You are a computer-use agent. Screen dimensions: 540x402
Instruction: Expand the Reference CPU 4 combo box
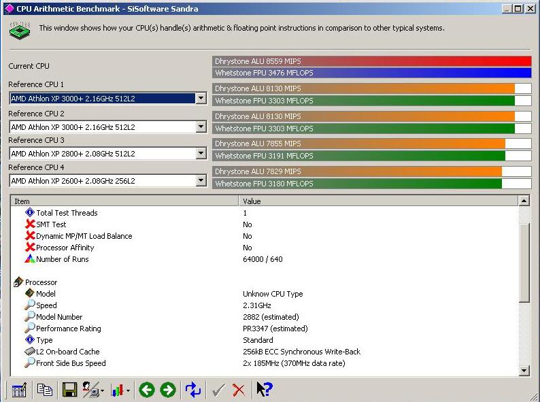[x=201, y=181]
